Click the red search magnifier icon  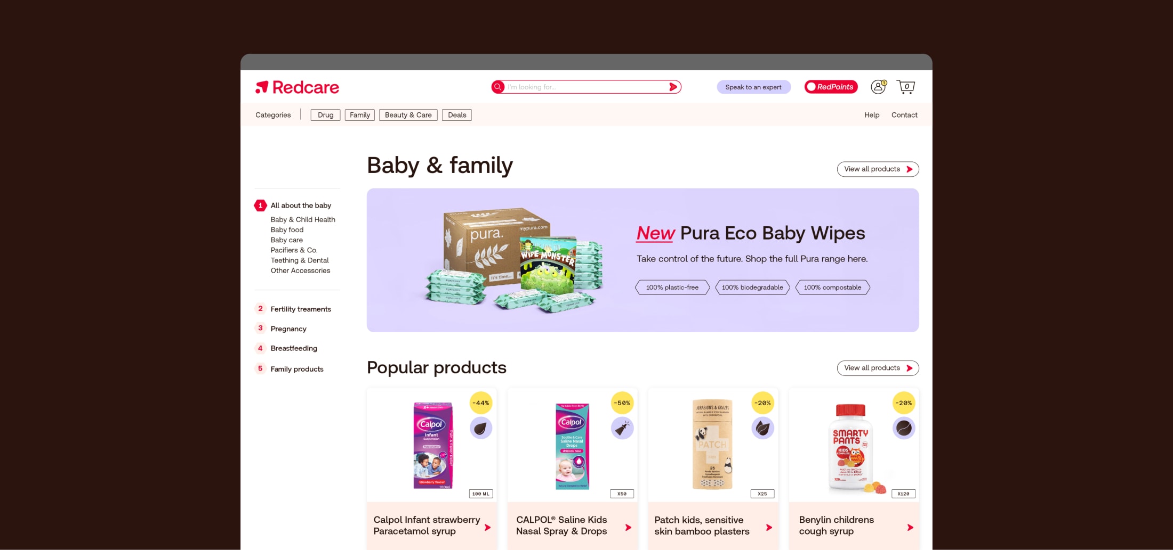click(498, 87)
